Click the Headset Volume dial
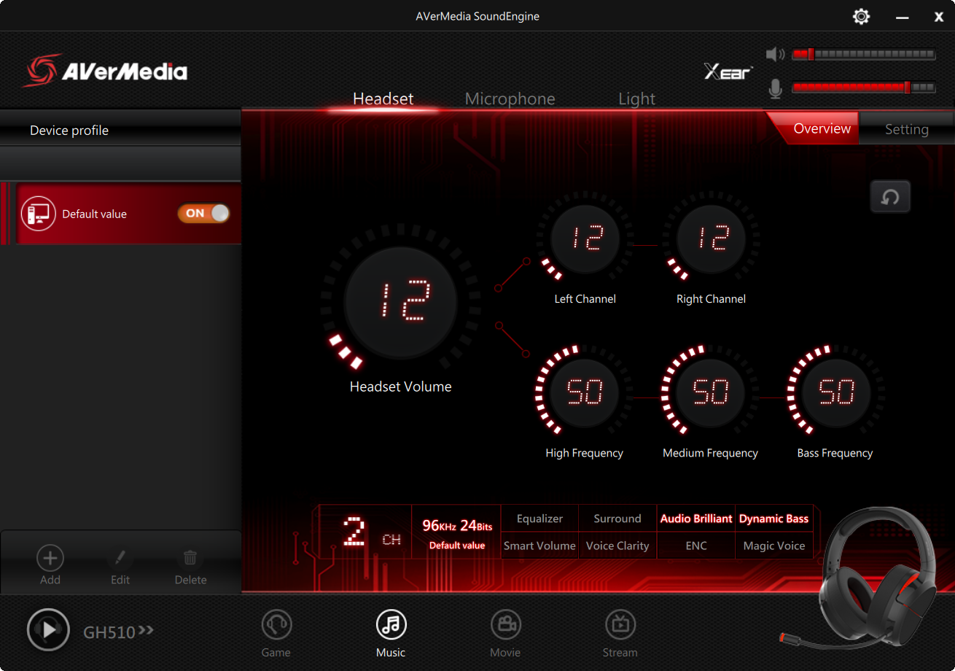 point(400,302)
